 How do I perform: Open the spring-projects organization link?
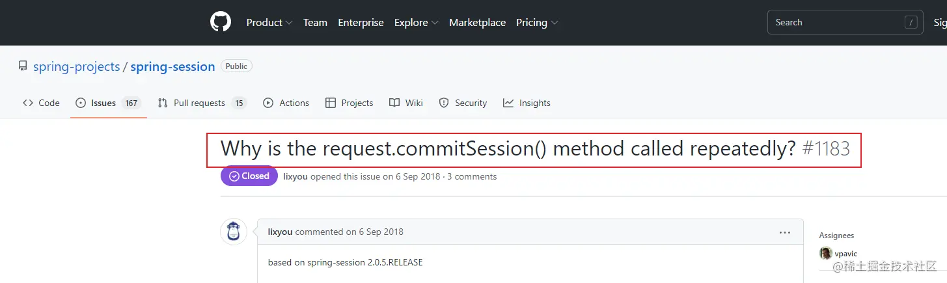[77, 66]
